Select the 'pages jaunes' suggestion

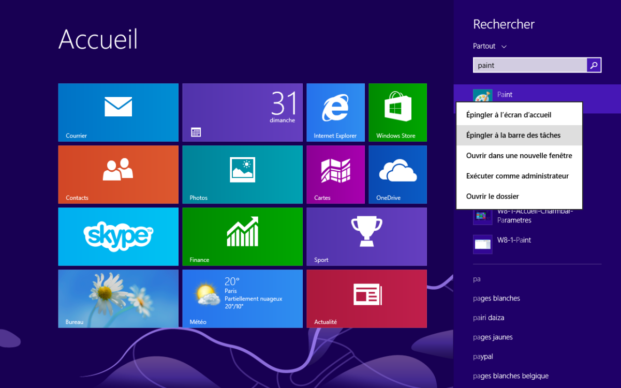[x=493, y=337]
